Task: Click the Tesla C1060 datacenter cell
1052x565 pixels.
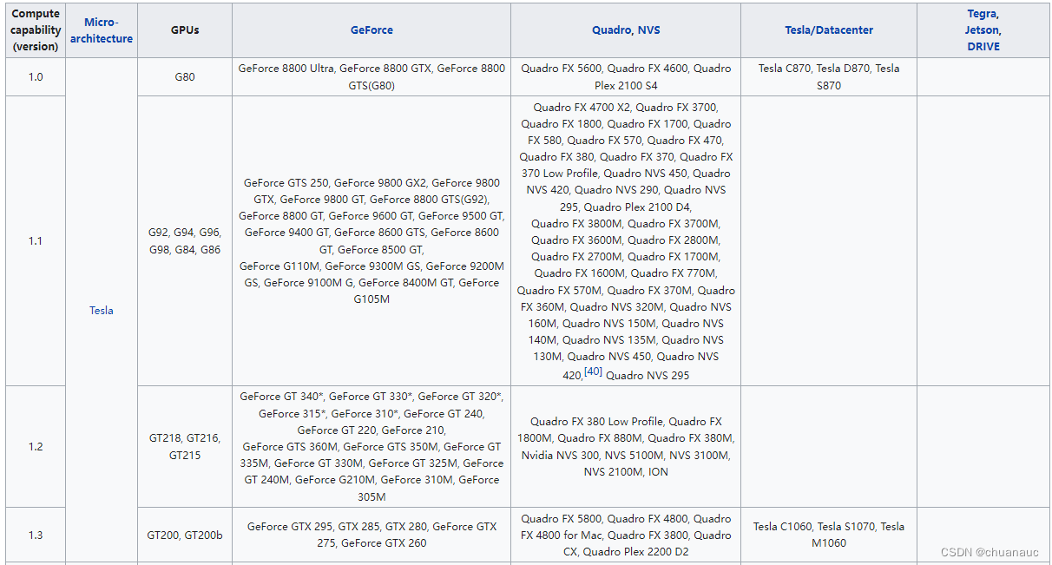Action: point(829,535)
